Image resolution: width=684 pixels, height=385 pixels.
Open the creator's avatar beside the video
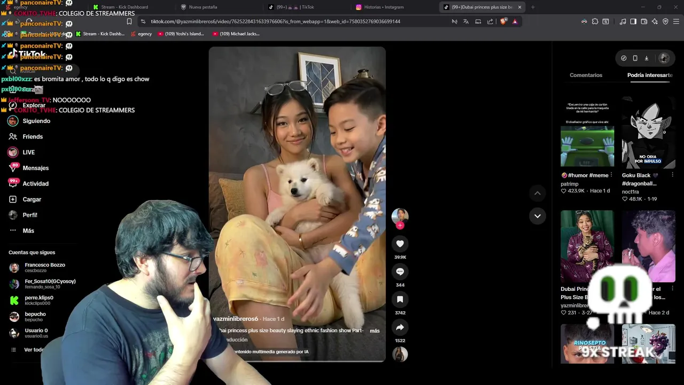(400, 215)
